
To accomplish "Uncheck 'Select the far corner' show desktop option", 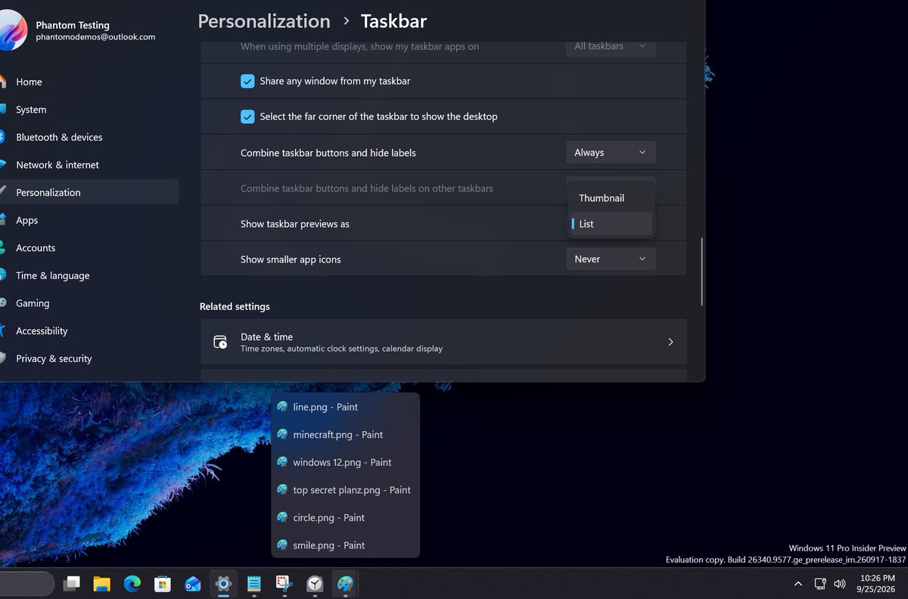I will pyautogui.click(x=247, y=116).
